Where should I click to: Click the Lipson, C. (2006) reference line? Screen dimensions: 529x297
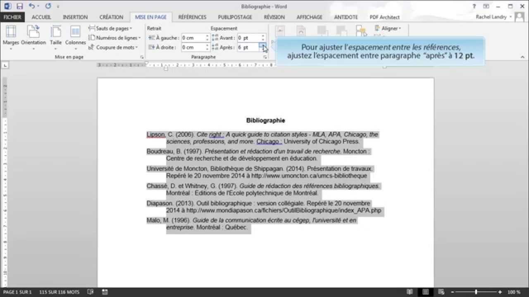[262, 134]
